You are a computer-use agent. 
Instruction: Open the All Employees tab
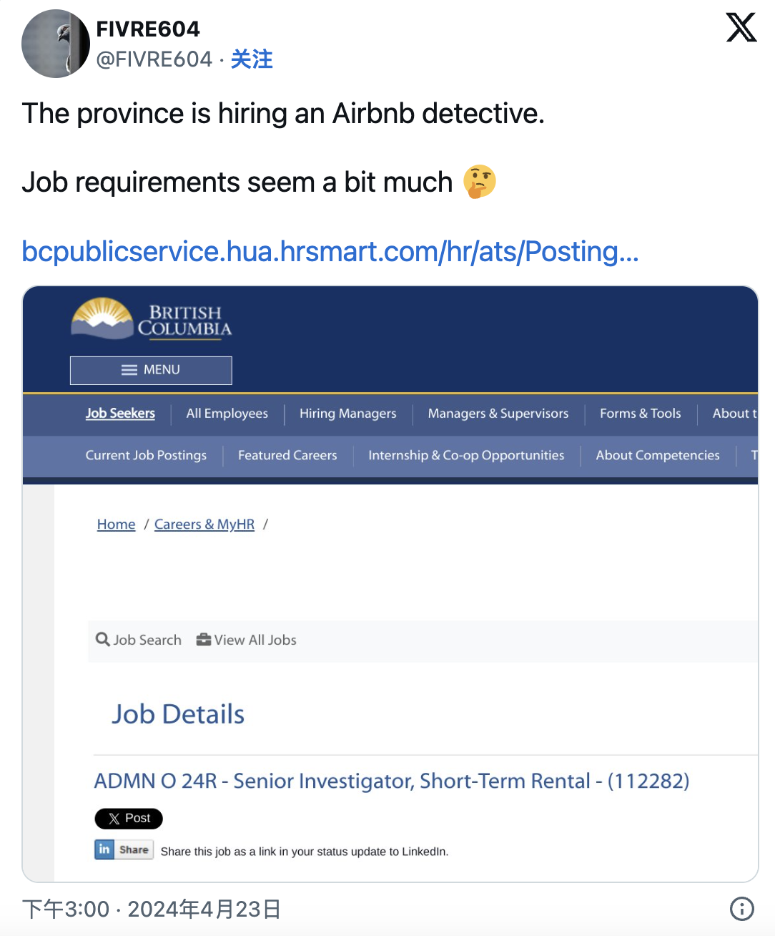click(x=227, y=414)
